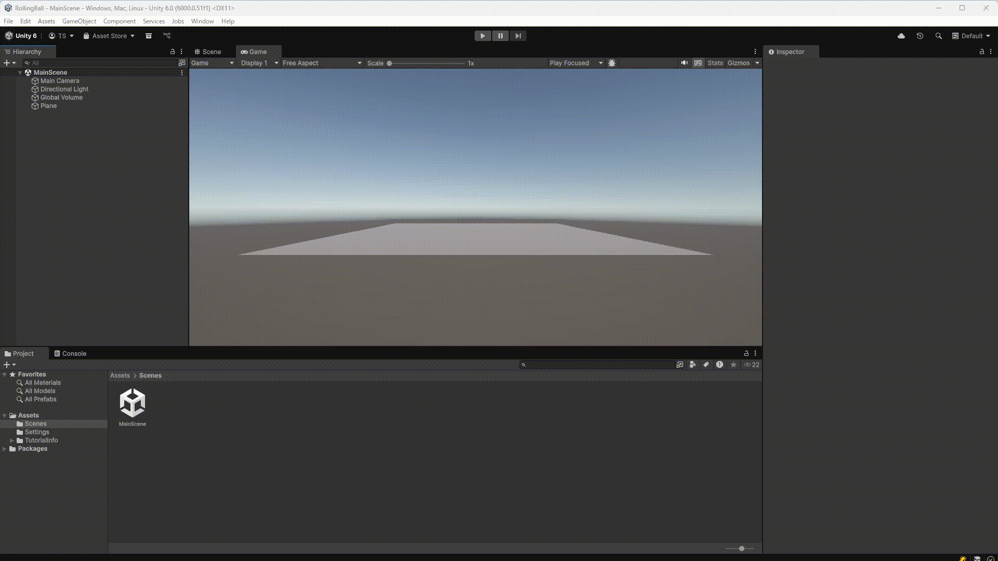
Task: Open the debug pause options bug icon
Action: pos(612,63)
